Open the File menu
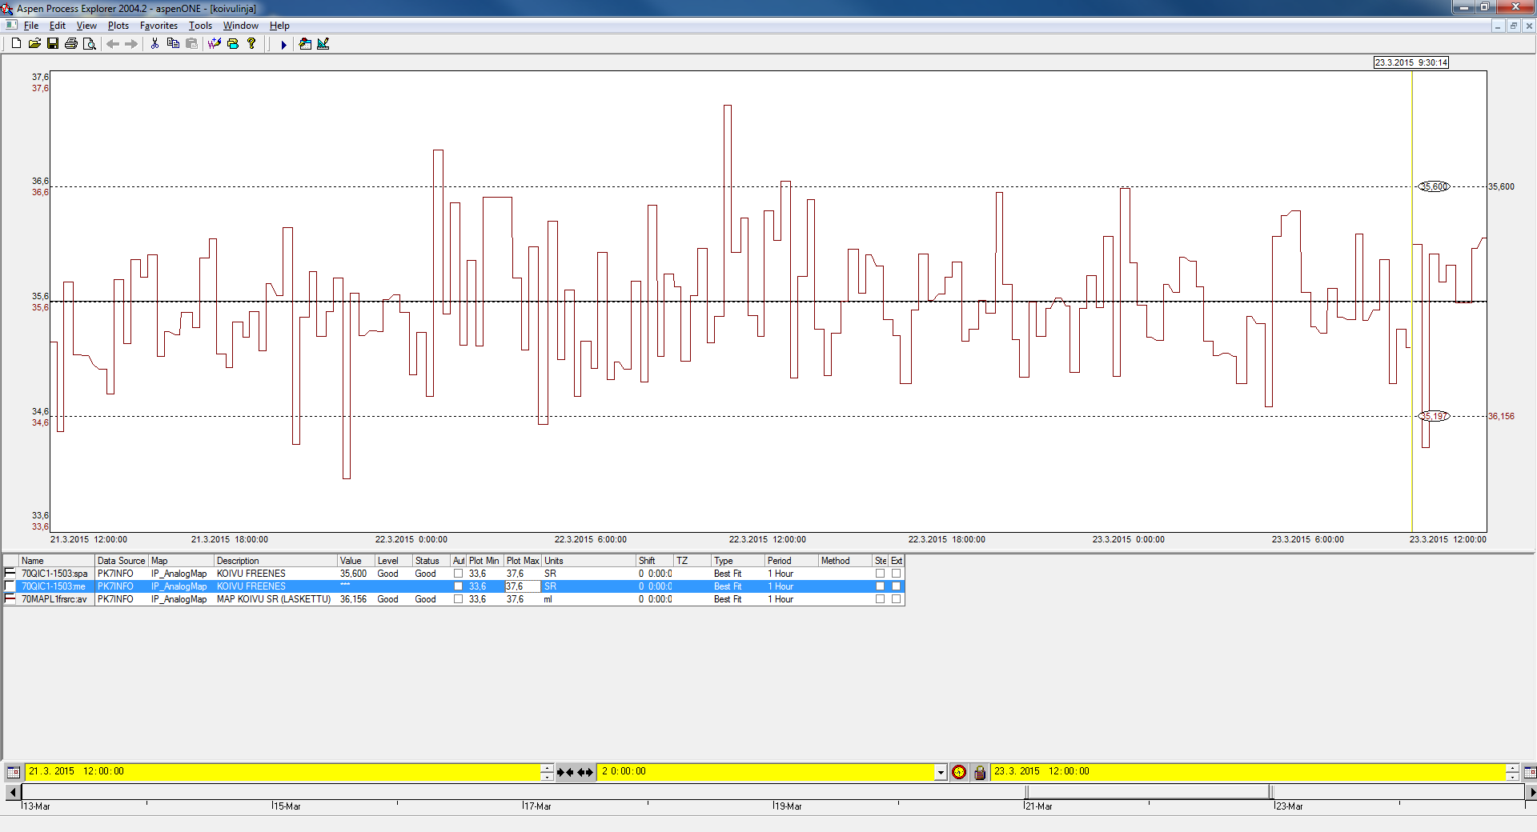Viewport: 1537px width, 832px height. (31, 26)
